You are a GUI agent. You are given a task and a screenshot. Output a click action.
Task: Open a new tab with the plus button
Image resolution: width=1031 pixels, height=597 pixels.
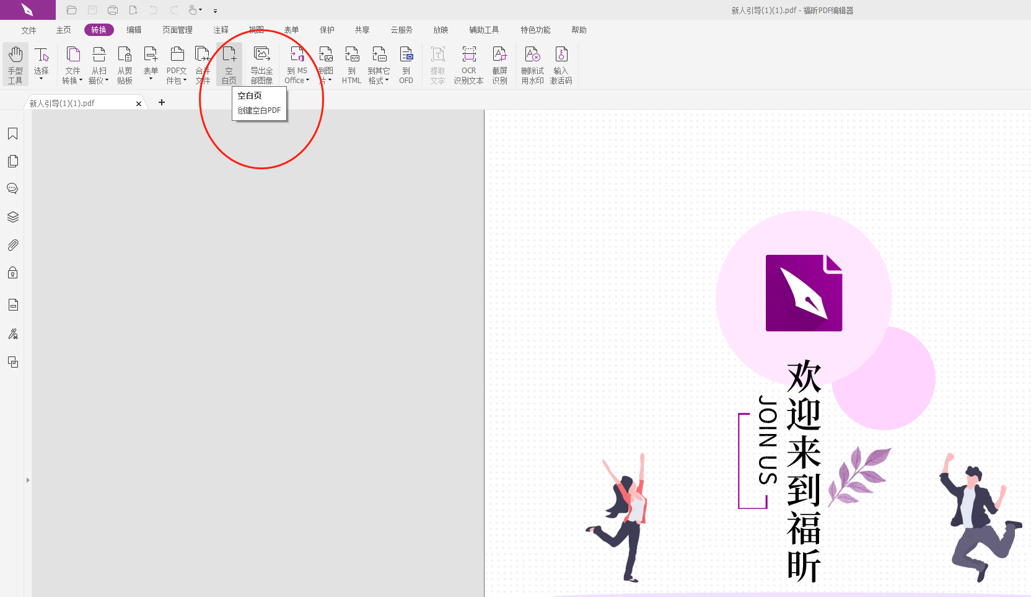tap(162, 102)
